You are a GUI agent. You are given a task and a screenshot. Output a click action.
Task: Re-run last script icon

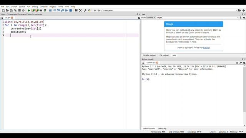[x=45, y=10]
